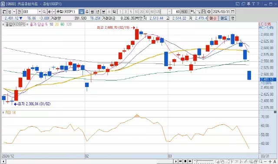Click the 5 interval button
This screenshot has height=164, width=278.
pyautogui.click(x=131, y=12)
